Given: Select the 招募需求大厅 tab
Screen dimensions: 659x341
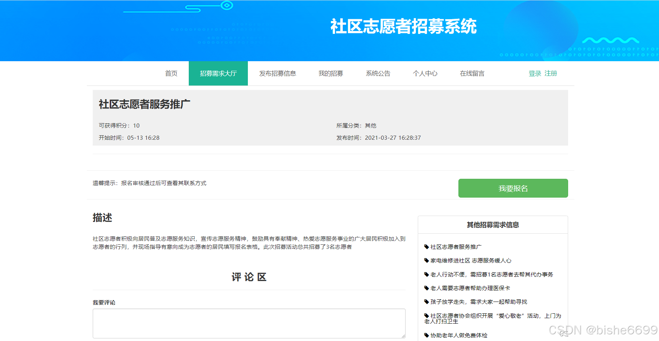Looking at the screenshot, I should click(218, 73).
